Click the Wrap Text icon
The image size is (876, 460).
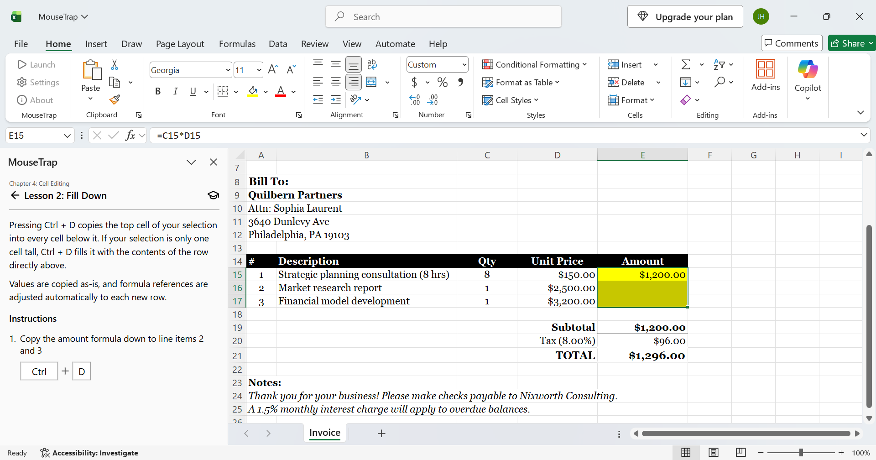372,64
